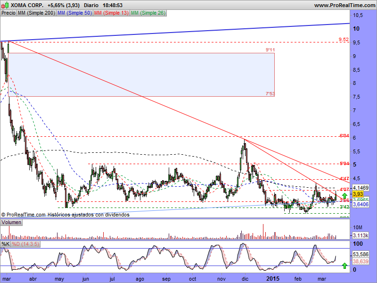The image size is (377, 283).
Task: Click the 53,586 stochastic %K value
Action: (361, 254)
